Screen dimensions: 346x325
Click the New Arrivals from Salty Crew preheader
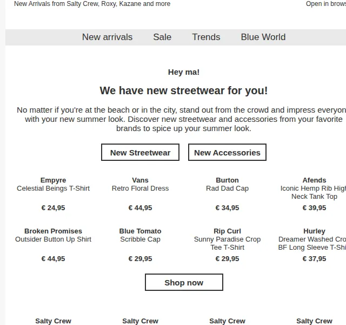[x=92, y=4]
